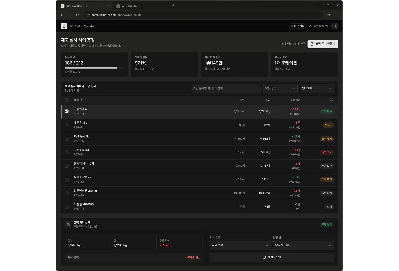This screenshot has width=399, height=271.
Task: Click the forward navigation arrow
Action: coord(70,15)
